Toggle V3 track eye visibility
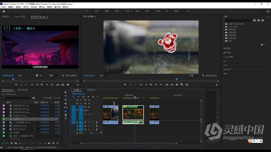 click(89, 100)
